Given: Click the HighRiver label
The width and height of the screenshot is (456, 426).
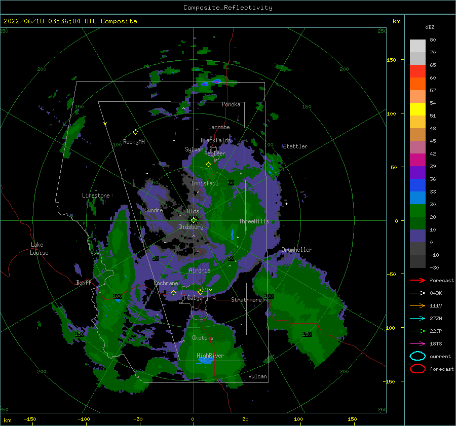Looking at the screenshot, I should (210, 356).
